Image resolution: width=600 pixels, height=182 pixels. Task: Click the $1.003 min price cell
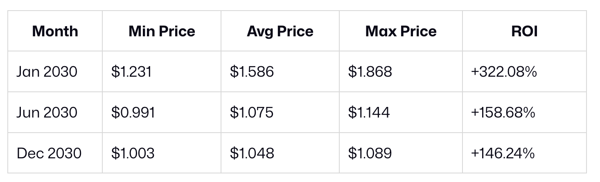(133, 153)
